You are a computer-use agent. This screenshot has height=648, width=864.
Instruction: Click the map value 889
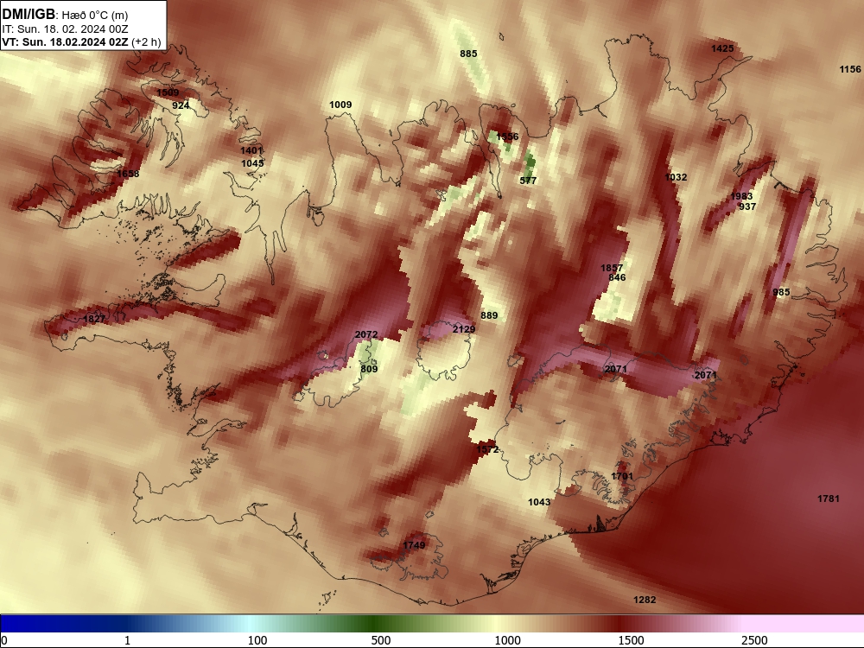coord(489,315)
